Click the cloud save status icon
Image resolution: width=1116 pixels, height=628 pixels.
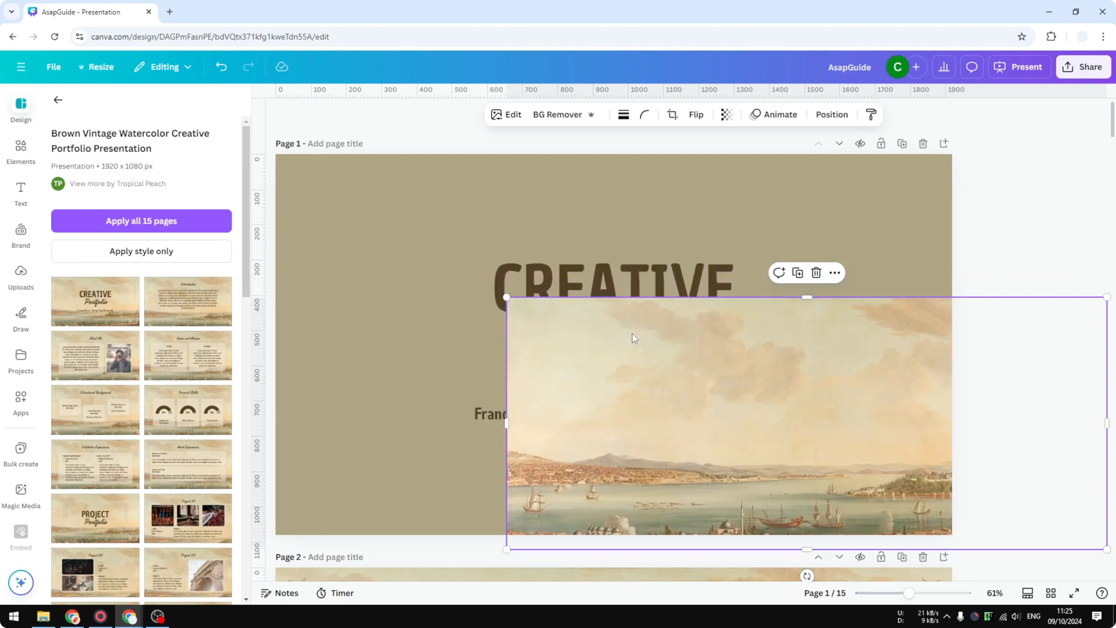coord(282,67)
